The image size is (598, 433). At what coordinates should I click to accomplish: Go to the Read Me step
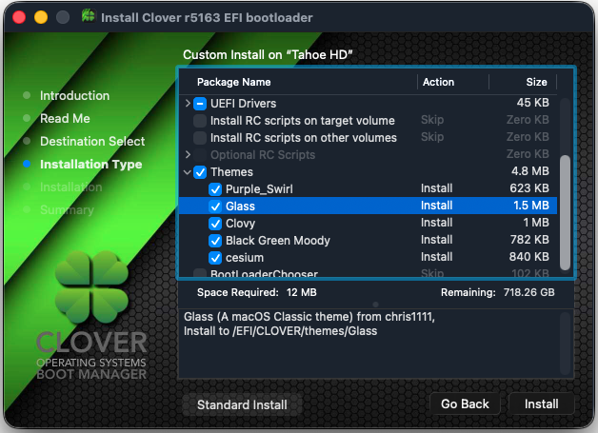(x=65, y=119)
